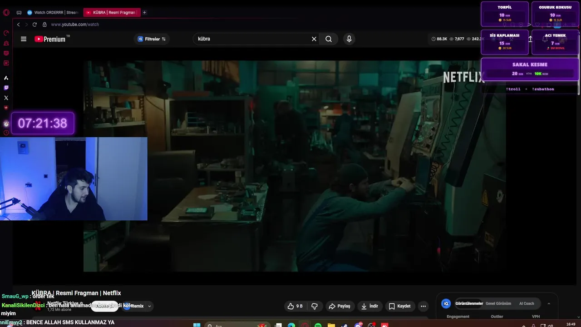Open the GX Corner gamepad icon
The height and width of the screenshot is (327, 581).
(x=19, y=12)
